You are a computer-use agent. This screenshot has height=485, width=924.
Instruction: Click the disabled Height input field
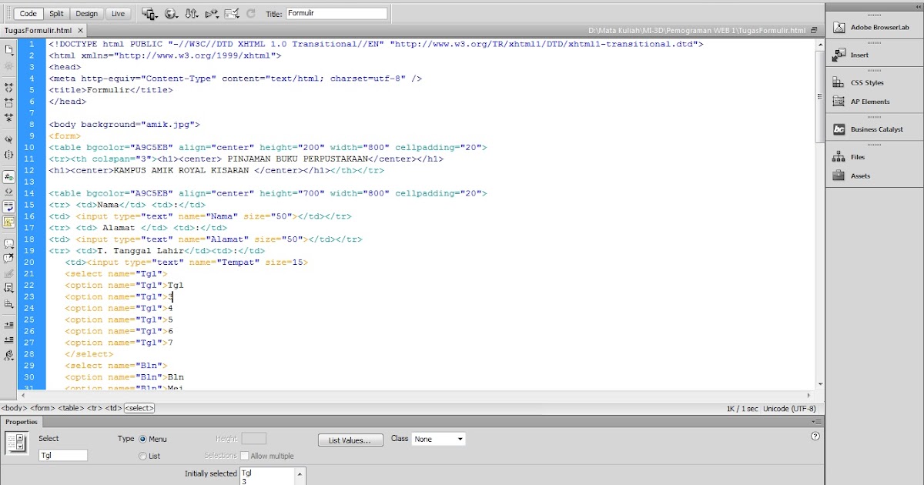(x=254, y=438)
